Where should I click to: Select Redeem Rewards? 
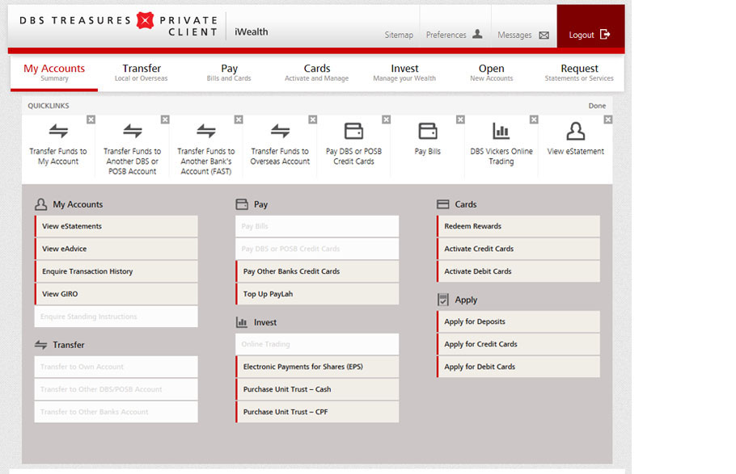(518, 226)
